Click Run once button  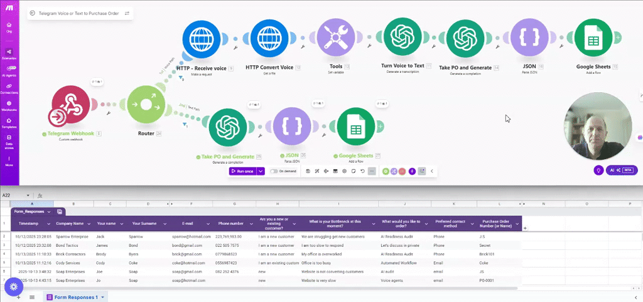pyautogui.click(x=242, y=171)
